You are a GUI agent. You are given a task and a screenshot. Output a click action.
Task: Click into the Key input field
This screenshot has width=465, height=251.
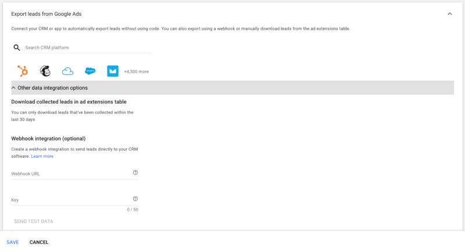coord(70,200)
